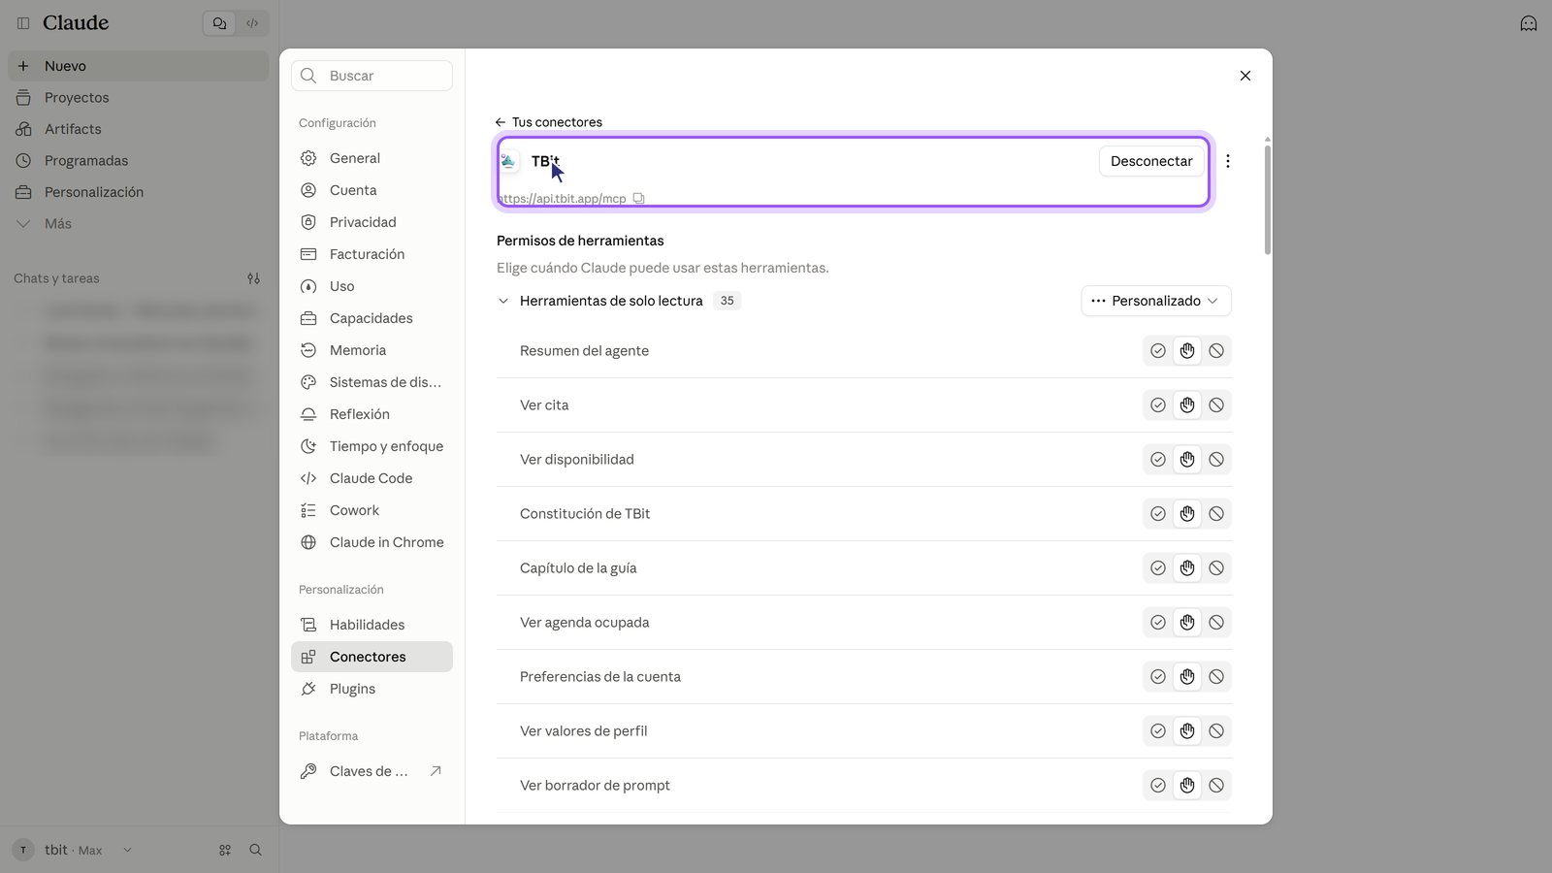Open the tbit Max account menu chevron
Viewport: 1552px width, 873px height.
[127, 850]
